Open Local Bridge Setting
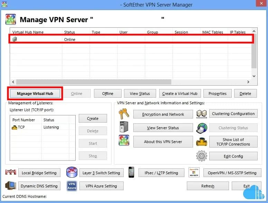 (39, 173)
